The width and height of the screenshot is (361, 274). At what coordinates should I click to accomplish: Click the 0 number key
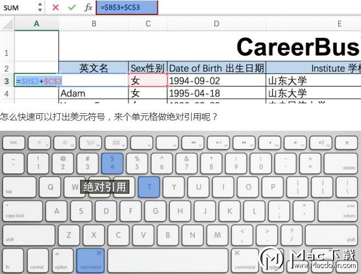point(260,163)
